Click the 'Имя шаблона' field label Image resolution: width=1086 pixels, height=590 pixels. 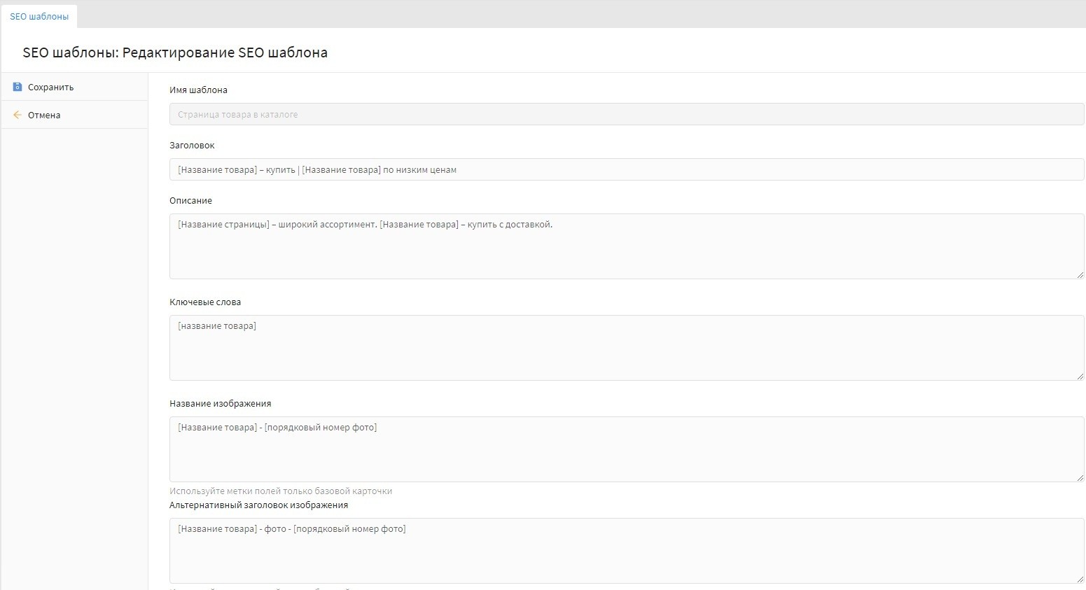tap(198, 90)
